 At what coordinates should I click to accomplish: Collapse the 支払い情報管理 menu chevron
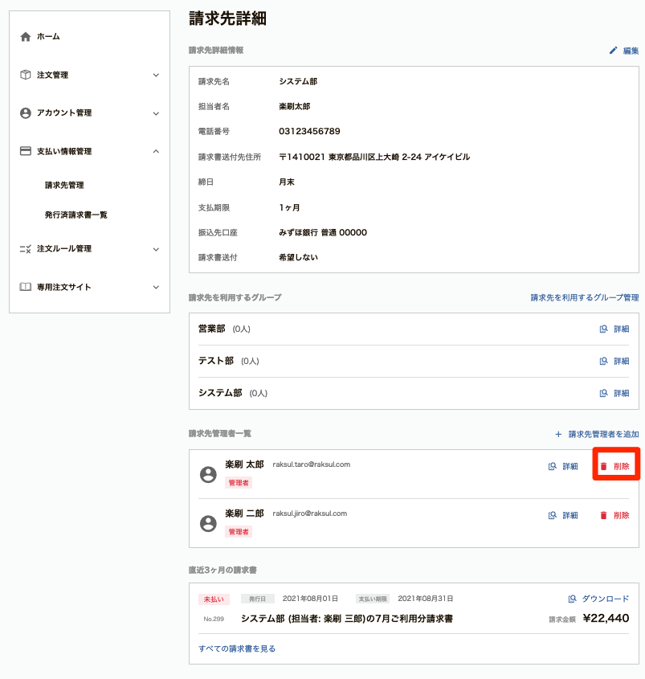157,151
